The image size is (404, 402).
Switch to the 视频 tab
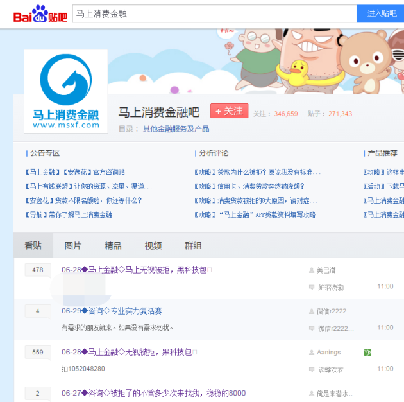(x=153, y=245)
